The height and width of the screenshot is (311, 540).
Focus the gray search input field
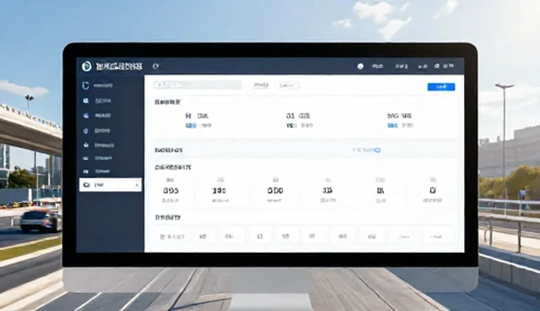coord(197,85)
